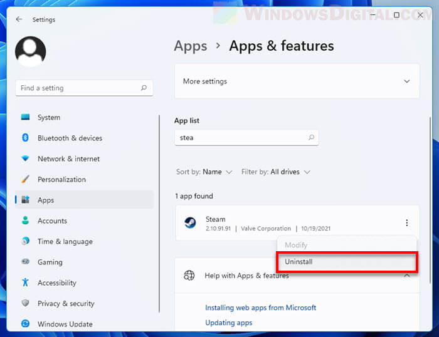Select the Accounts person icon
Image resolution: width=439 pixels, height=337 pixels.
25,220
